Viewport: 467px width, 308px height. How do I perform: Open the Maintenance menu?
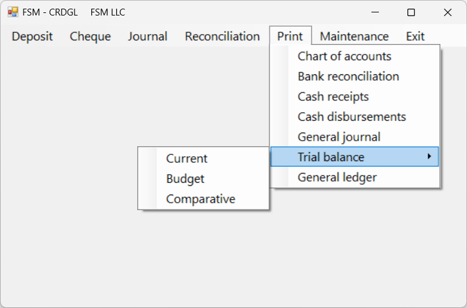(354, 36)
